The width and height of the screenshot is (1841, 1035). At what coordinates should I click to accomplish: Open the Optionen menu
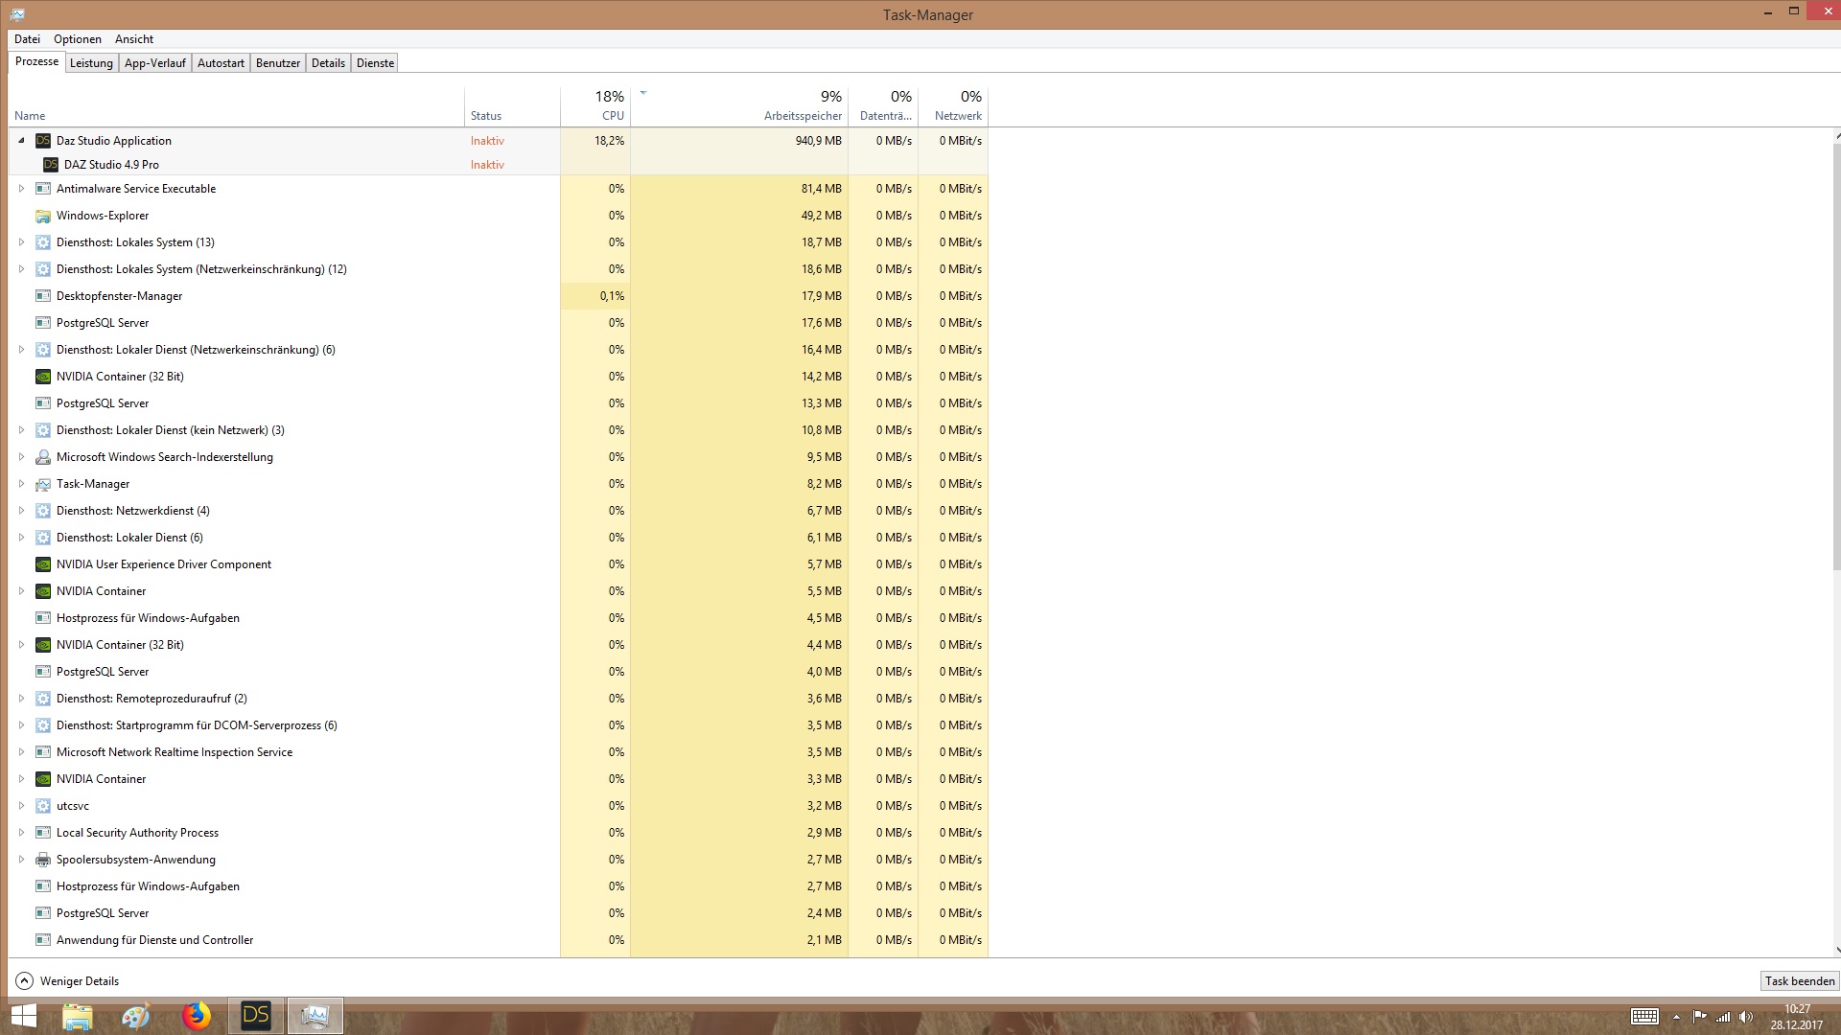pyautogui.click(x=78, y=39)
